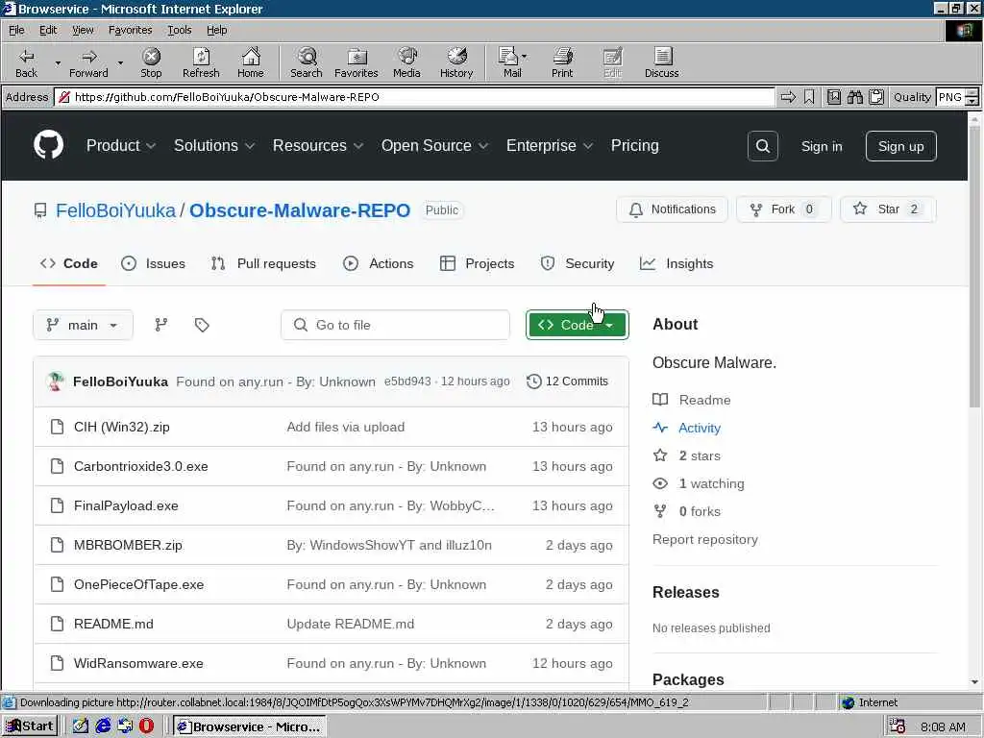Click the binoculars icon in the address bar
Screen dimensions: 984x738
854,97
